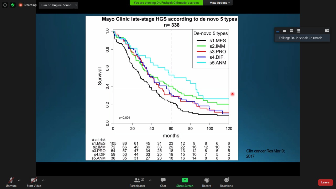The height and width of the screenshot is (189, 336).
Task: Show active speaker single thumbnail view
Action: (x=285, y=31)
